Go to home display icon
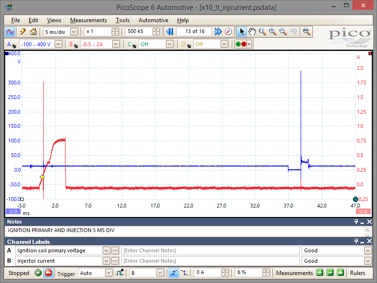This screenshot has width=377, height=283. click(x=33, y=32)
